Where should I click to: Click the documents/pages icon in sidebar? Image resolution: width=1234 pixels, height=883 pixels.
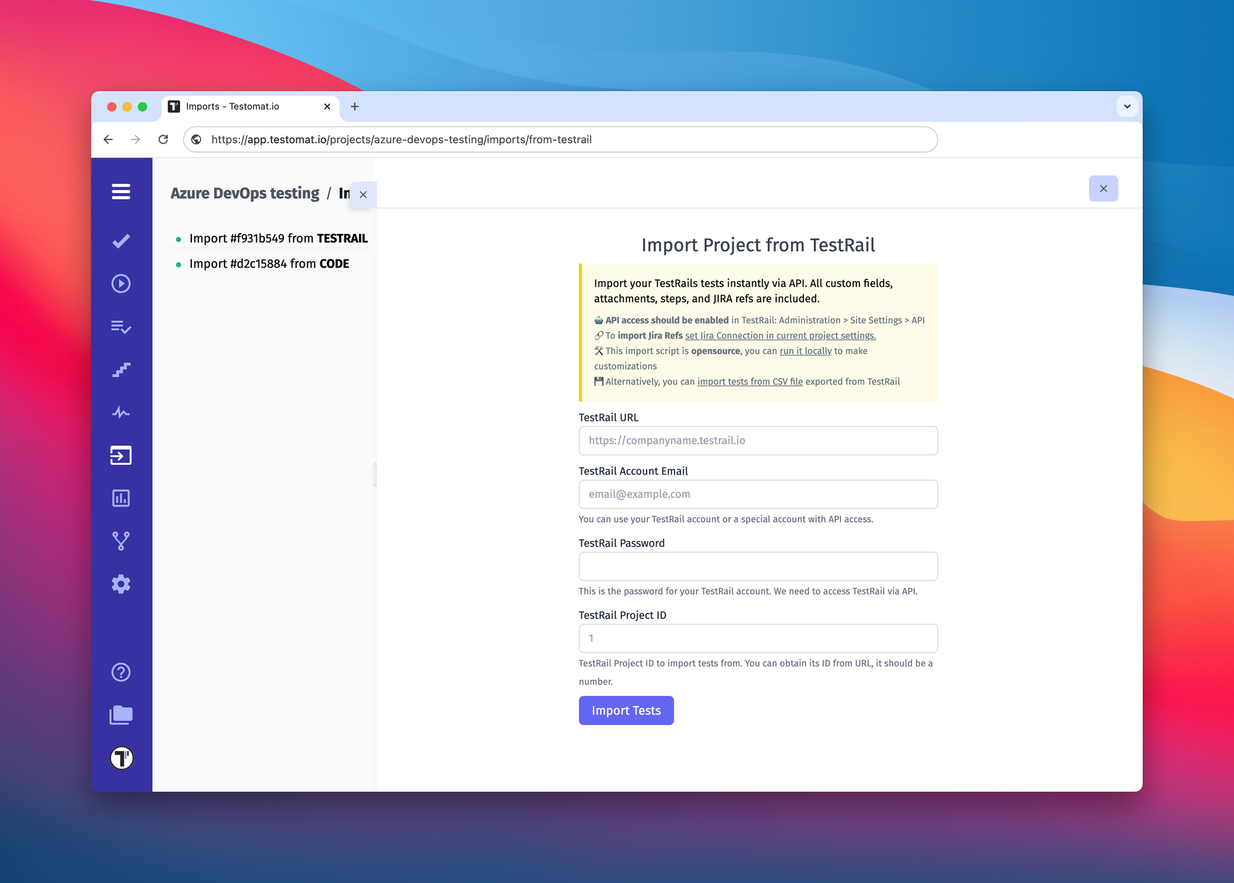pyautogui.click(x=122, y=714)
